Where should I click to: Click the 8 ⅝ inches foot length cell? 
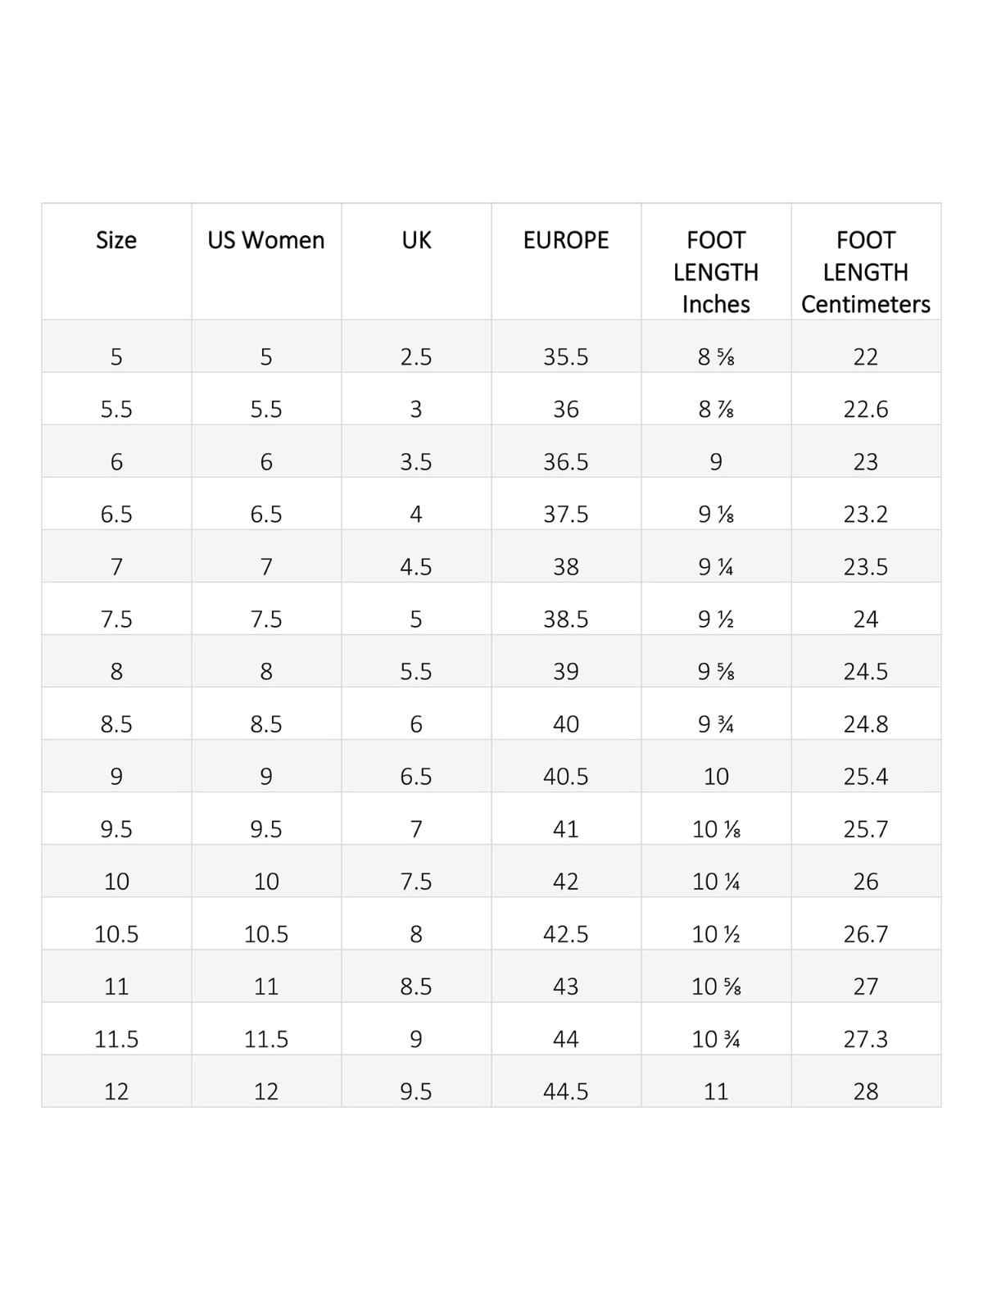point(716,356)
